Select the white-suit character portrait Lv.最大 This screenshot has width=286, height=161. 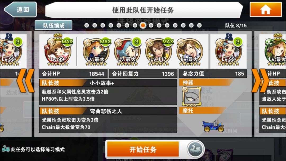pyautogui.click(x=190, y=52)
